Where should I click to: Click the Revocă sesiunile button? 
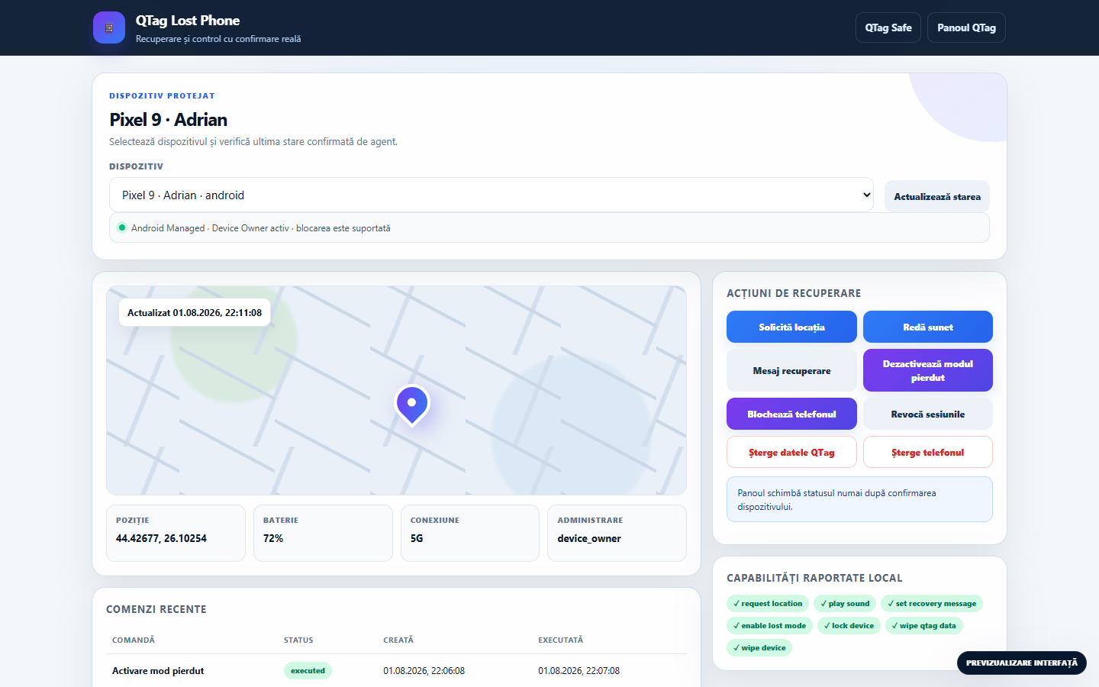pos(928,414)
